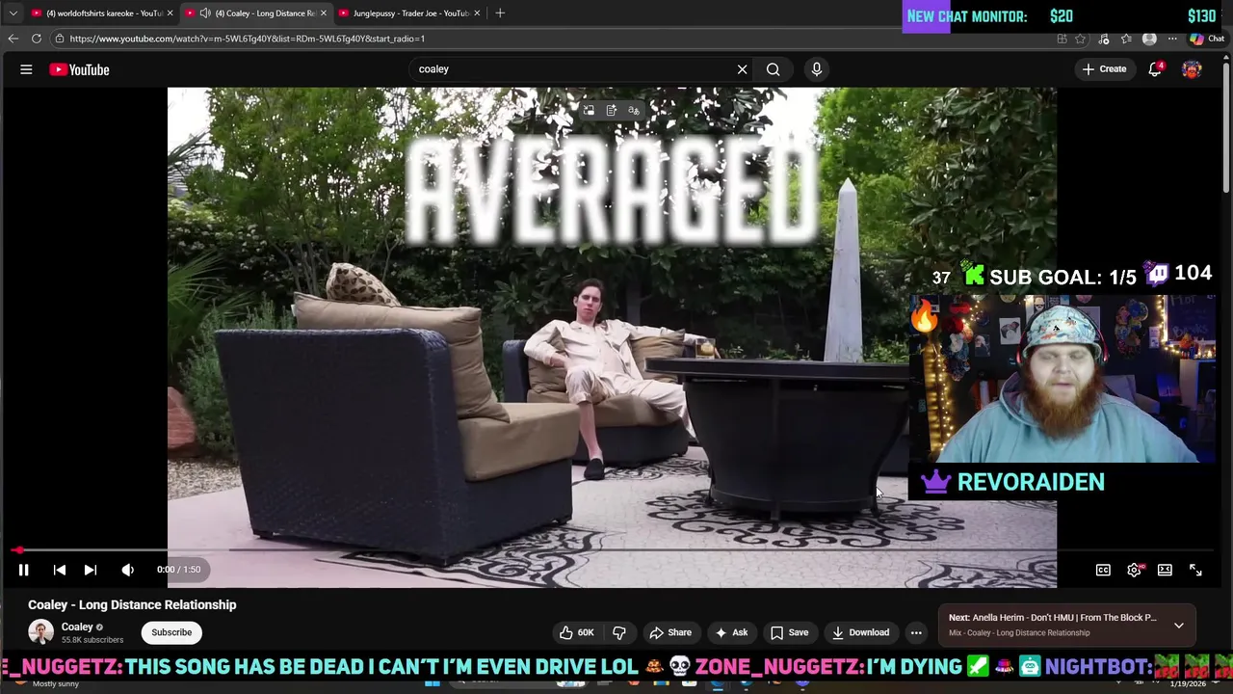Enter fullscreen mode
Viewport: 1233px width, 694px height.
click(1195, 570)
